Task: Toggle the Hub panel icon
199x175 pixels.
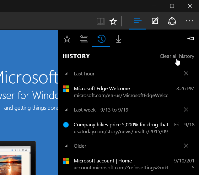Action: [x=137, y=21]
